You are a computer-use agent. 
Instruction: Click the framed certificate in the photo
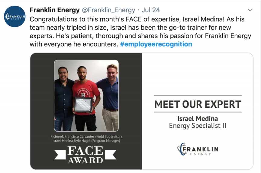(x=83, y=105)
